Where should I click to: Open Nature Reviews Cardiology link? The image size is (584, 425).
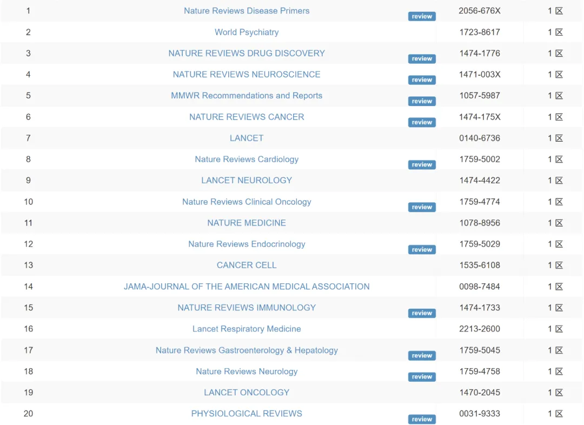[x=247, y=160]
